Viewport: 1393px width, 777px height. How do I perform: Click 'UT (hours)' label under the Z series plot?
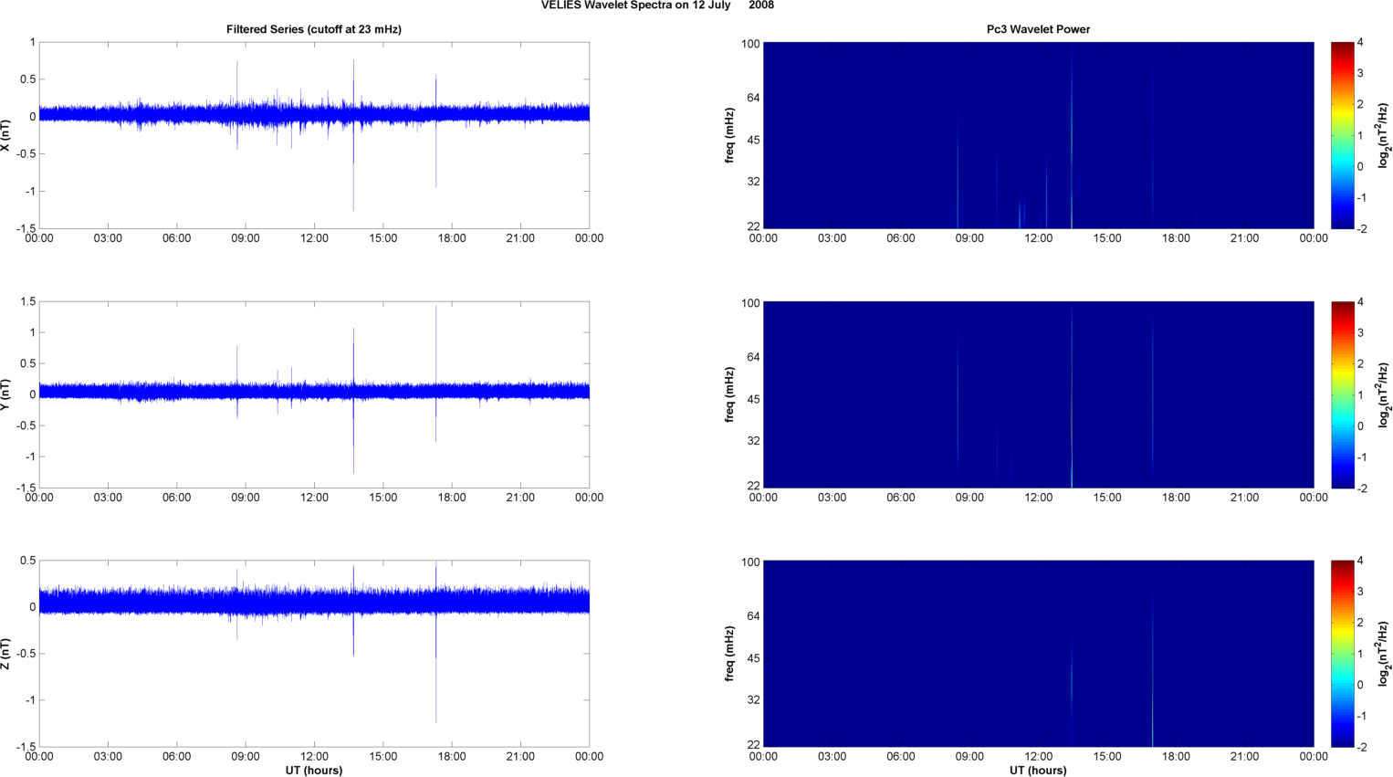click(x=314, y=771)
